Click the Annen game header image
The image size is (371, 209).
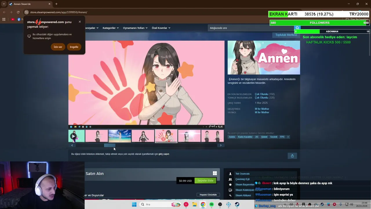coord(264,57)
